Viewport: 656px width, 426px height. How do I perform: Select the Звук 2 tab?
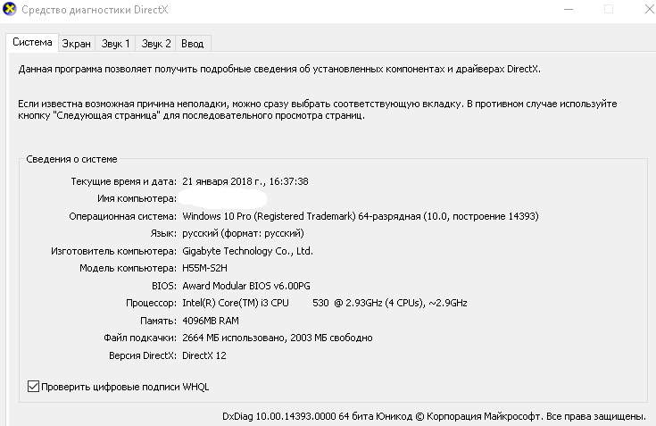[155, 44]
